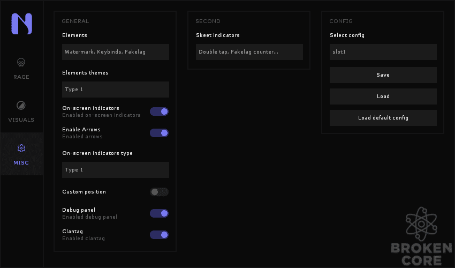Click the 'Enabled clantag' description text

[x=84, y=239]
